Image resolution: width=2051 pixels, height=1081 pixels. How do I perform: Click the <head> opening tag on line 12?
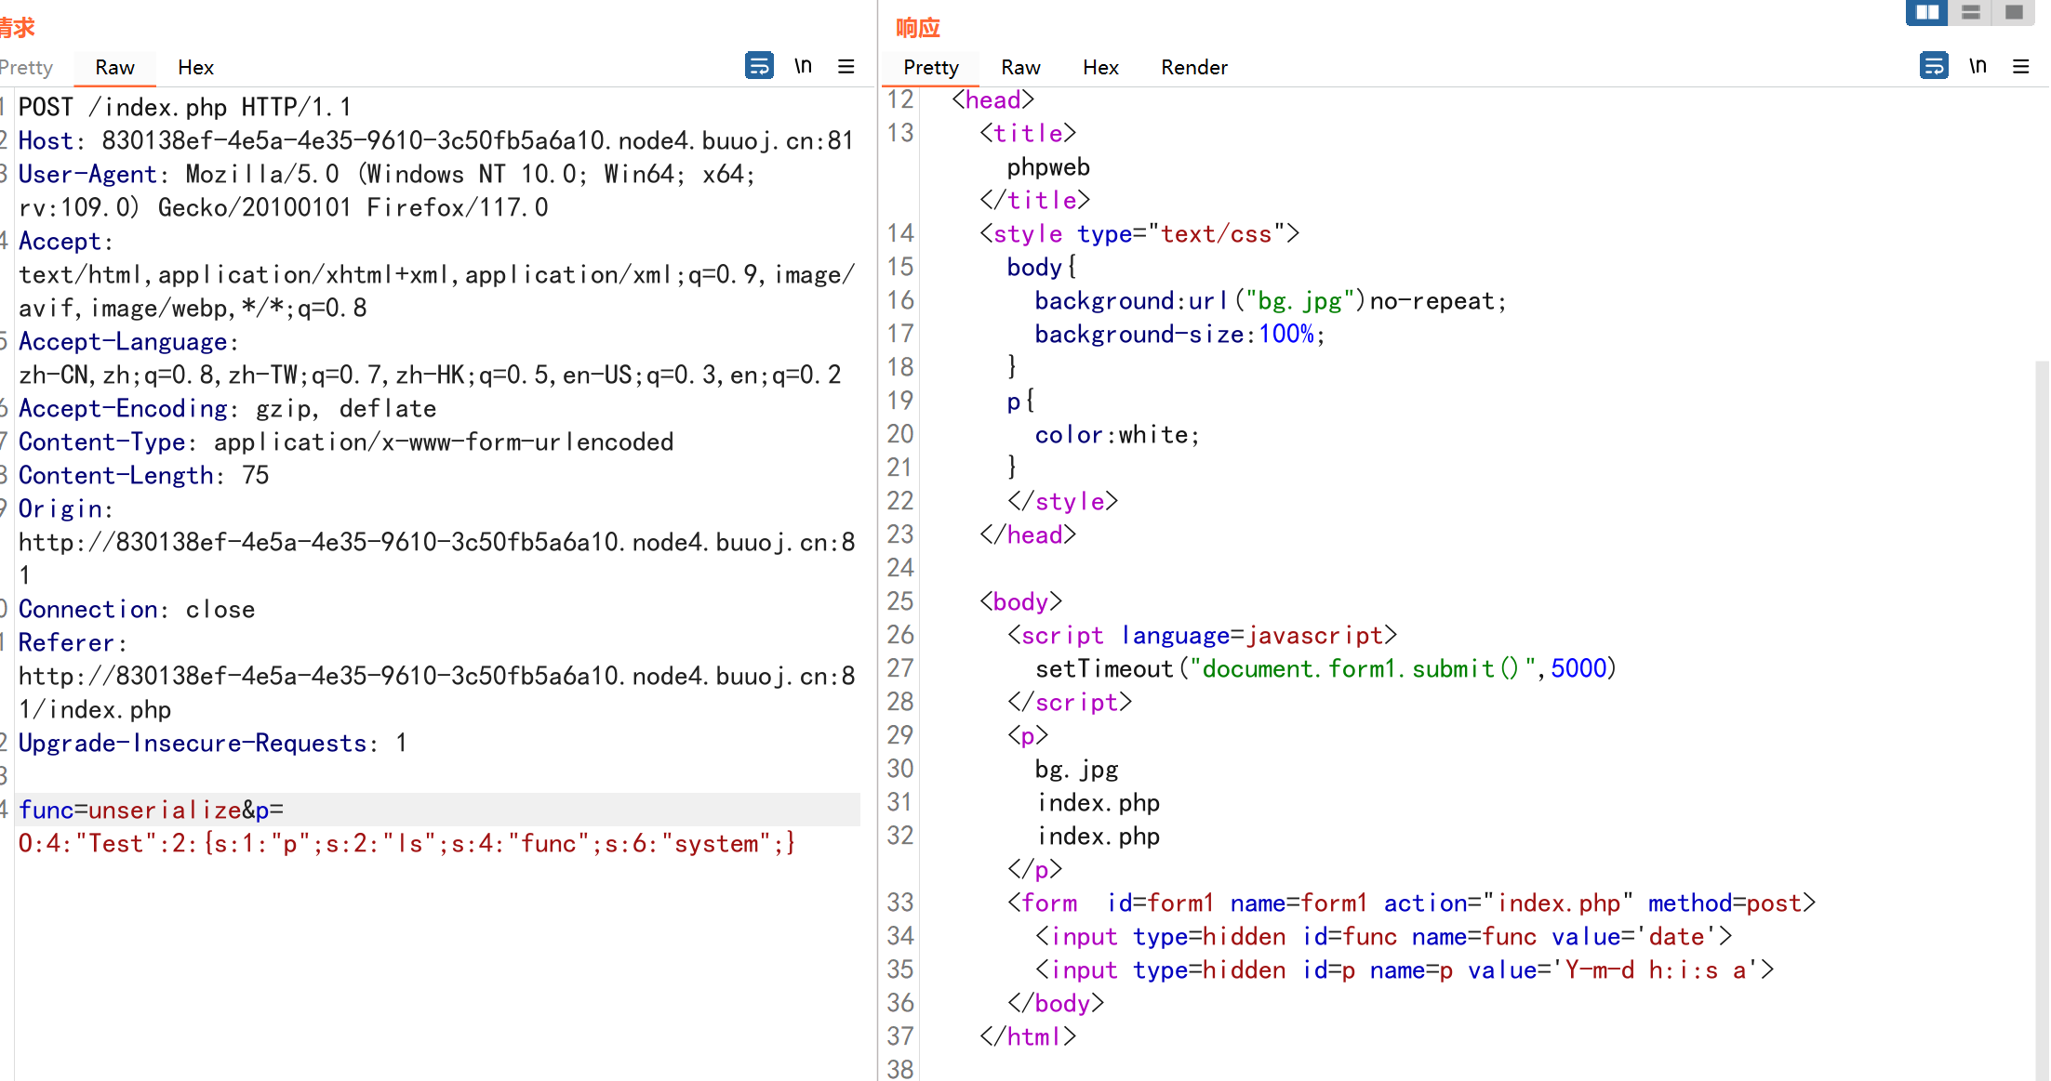[992, 99]
